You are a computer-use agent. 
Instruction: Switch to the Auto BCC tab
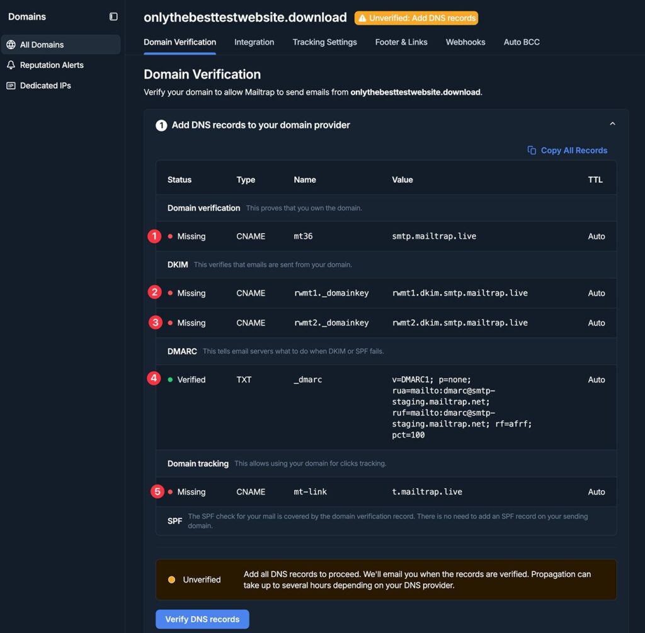pyautogui.click(x=522, y=42)
